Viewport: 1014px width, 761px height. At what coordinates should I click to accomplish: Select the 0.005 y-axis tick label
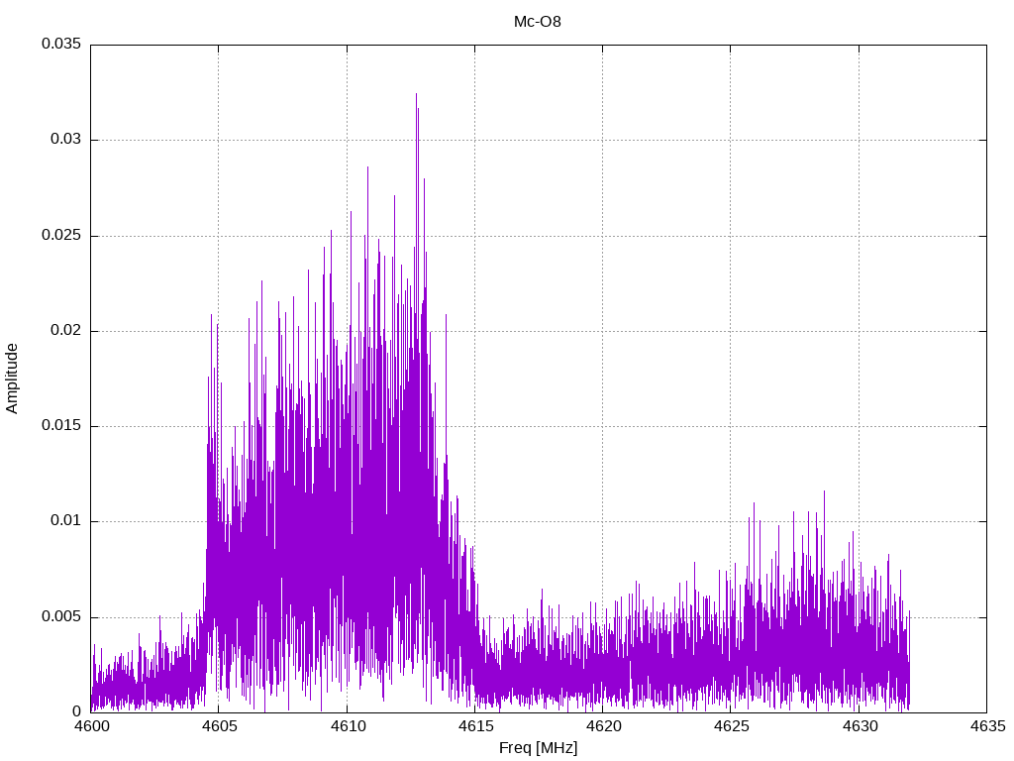pos(60,616)
